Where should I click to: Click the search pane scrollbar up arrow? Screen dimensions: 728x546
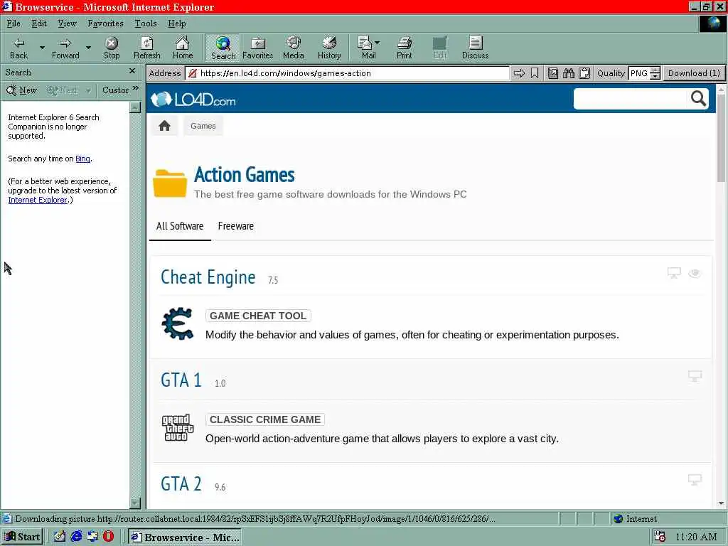pyautogui.click(x=135, y=107)
